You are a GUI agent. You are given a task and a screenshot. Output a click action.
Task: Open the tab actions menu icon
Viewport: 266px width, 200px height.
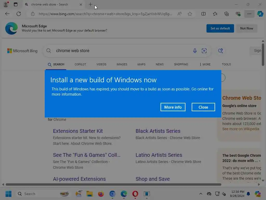[x=15, y=4]
